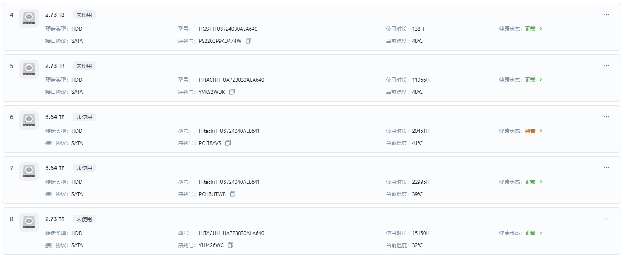Open more options for disk 6
The width and height of the screenshot is (630, 267).
606,117
